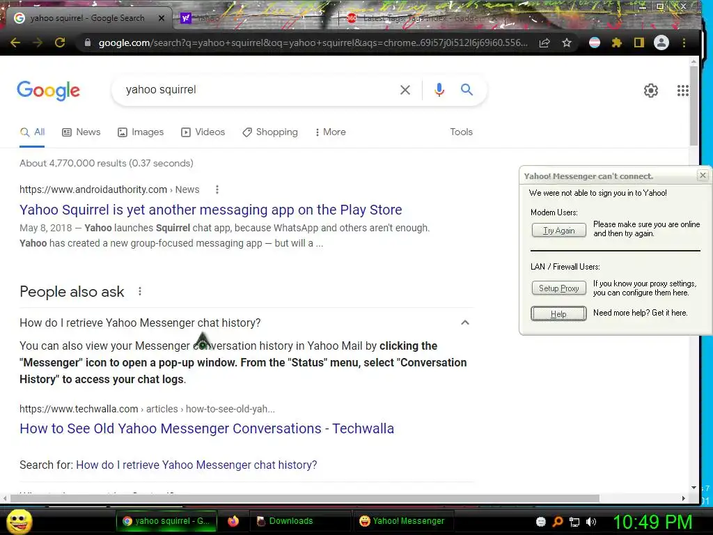The image size is (713, 535).
Task: Open the Images results tab
Action: tap(141, 132)
